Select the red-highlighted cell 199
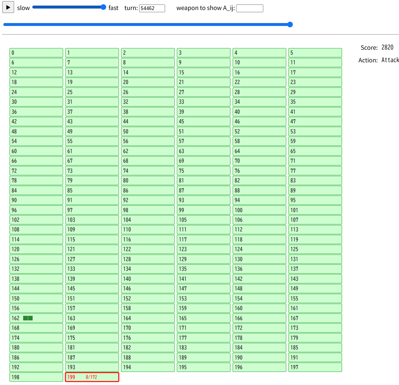The height and width of the screenshot is (385, 399). pos(92,377)
